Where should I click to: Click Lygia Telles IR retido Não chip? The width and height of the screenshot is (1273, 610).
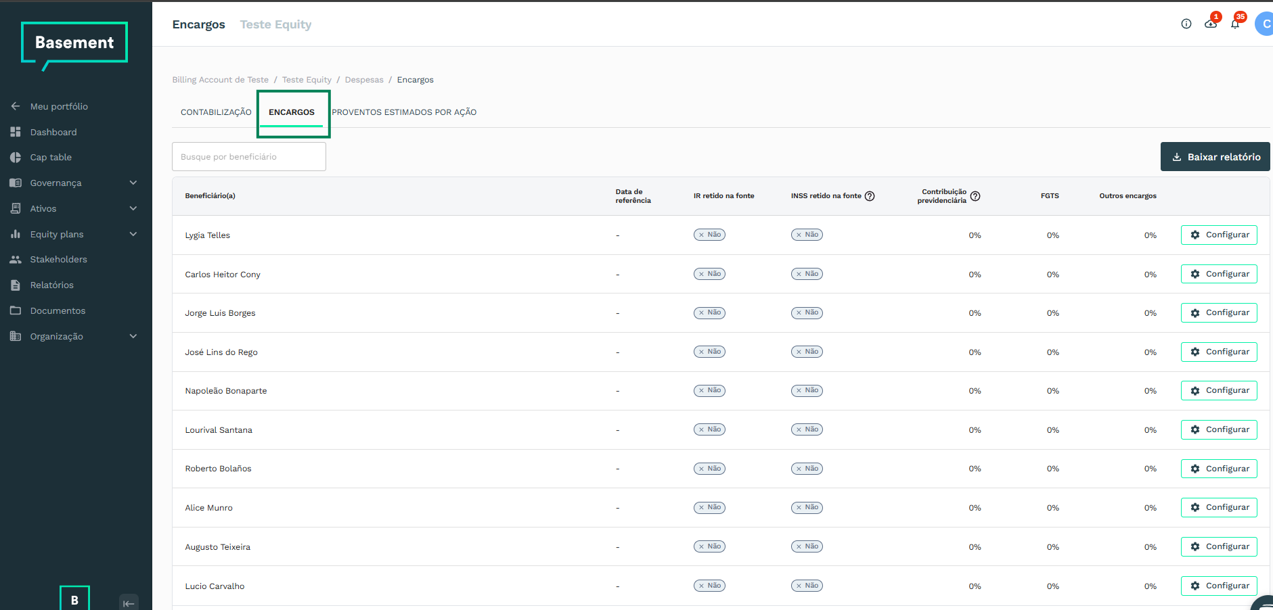[709, 235]
